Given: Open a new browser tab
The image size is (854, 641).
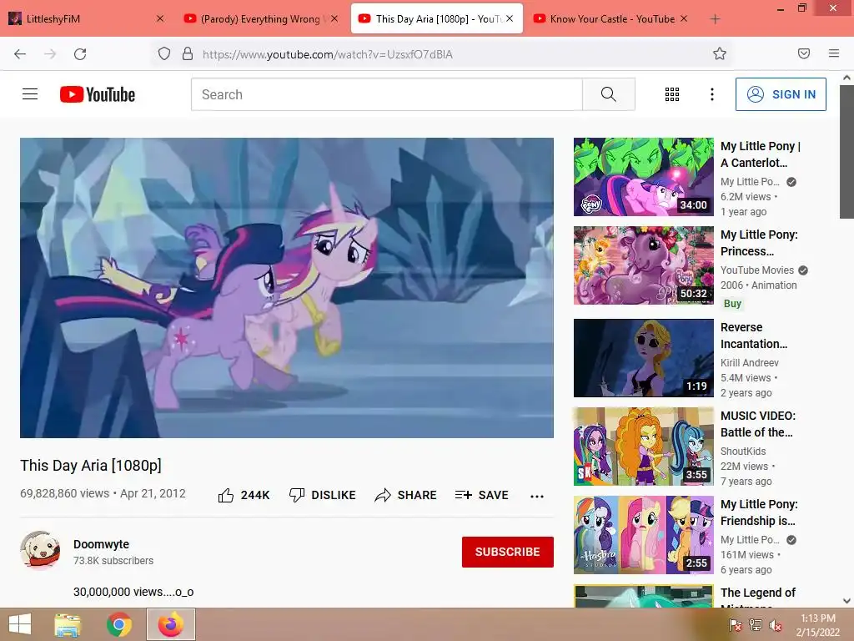Looking at the screenshot, I should coord(715,19).
